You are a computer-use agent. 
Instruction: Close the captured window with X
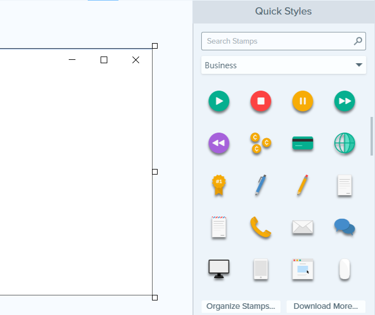point(136,60)
